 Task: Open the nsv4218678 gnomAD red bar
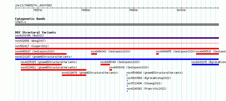click(x=74, y=75)
